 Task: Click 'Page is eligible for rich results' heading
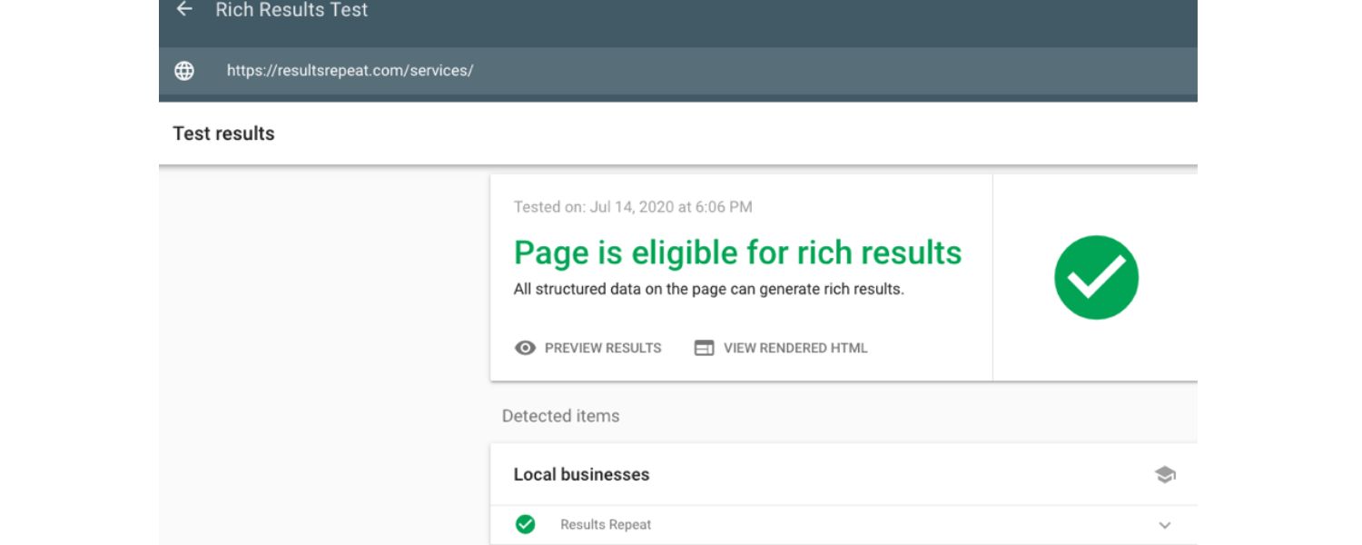pyautogui.click(x=737, y=252)
